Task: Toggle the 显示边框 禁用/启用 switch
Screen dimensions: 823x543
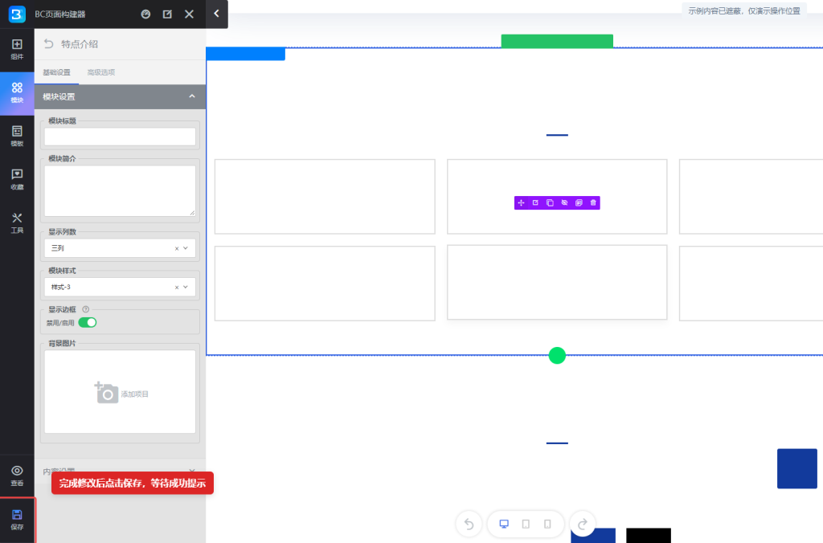Action: tap(88, 323)
